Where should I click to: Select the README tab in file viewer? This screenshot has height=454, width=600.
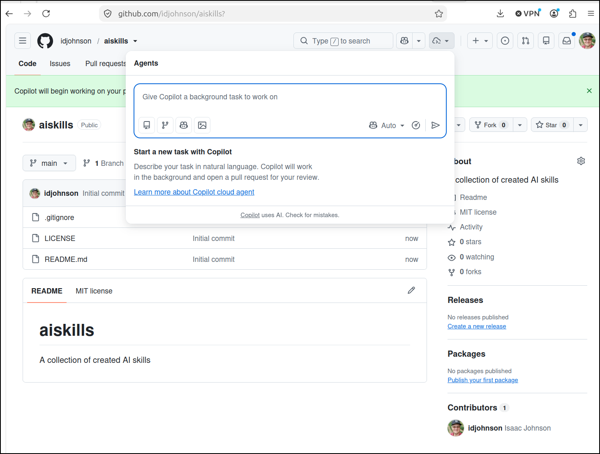click(47, 291)
